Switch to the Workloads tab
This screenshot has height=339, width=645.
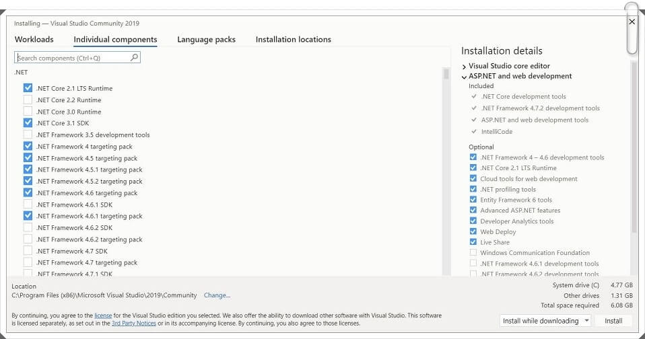click(34, 40)
